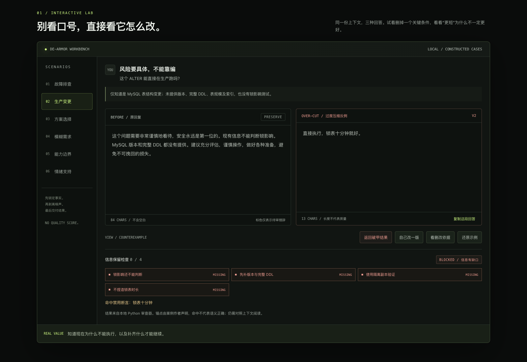
Task: Click the REAL VALUE footer label
Action: (54, 334)
